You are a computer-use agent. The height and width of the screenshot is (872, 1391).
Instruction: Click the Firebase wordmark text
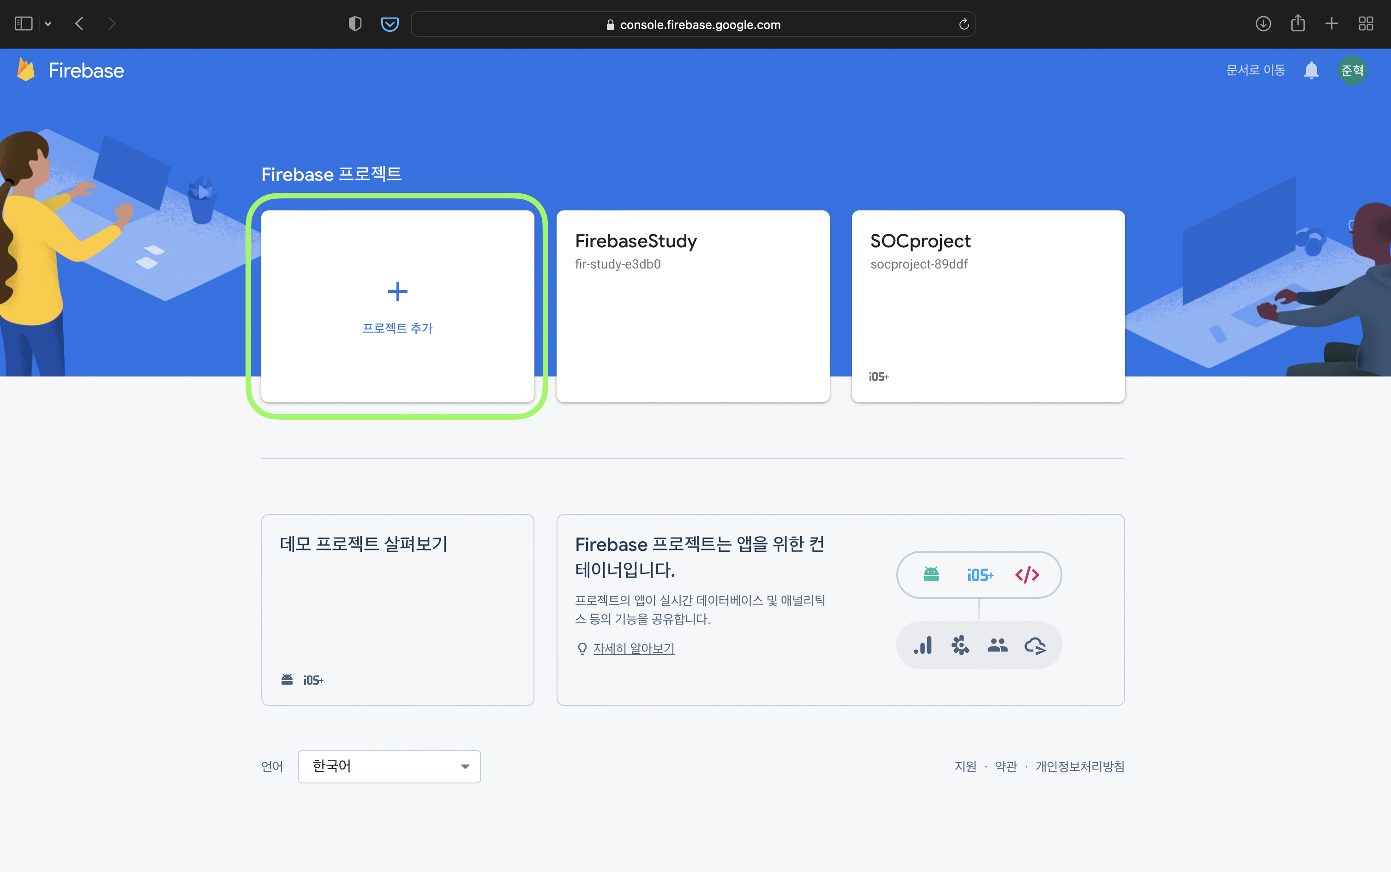click(x=86, y=70)
